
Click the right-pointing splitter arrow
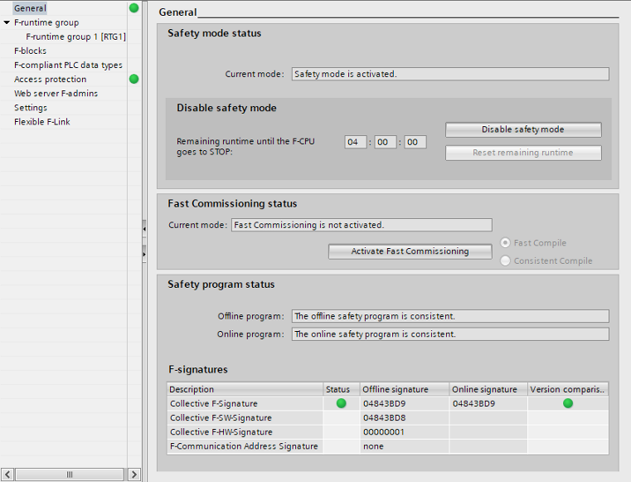[144, 251]
